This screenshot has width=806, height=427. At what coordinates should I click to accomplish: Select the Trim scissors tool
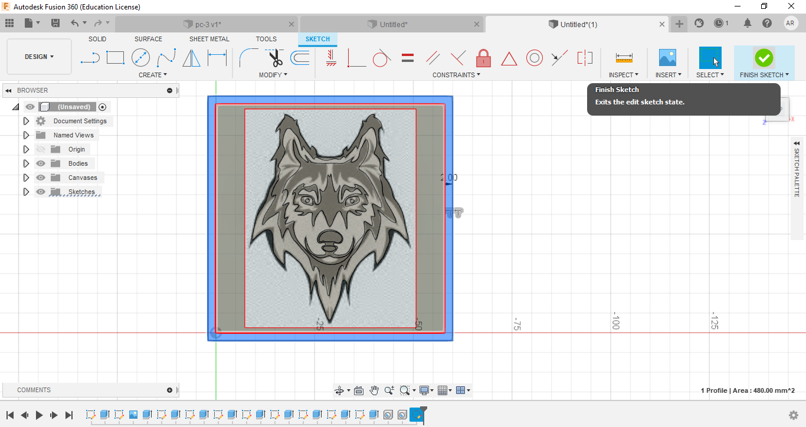pyautogui.click(x=275, y=58)
